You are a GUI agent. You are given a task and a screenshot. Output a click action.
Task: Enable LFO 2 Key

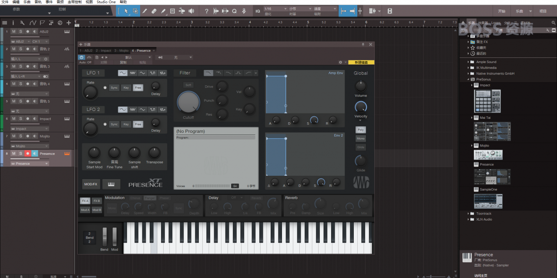[126, 124]
